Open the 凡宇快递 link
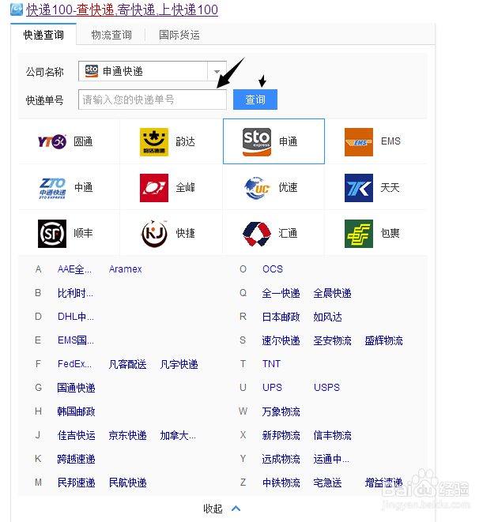 point(179,364)
